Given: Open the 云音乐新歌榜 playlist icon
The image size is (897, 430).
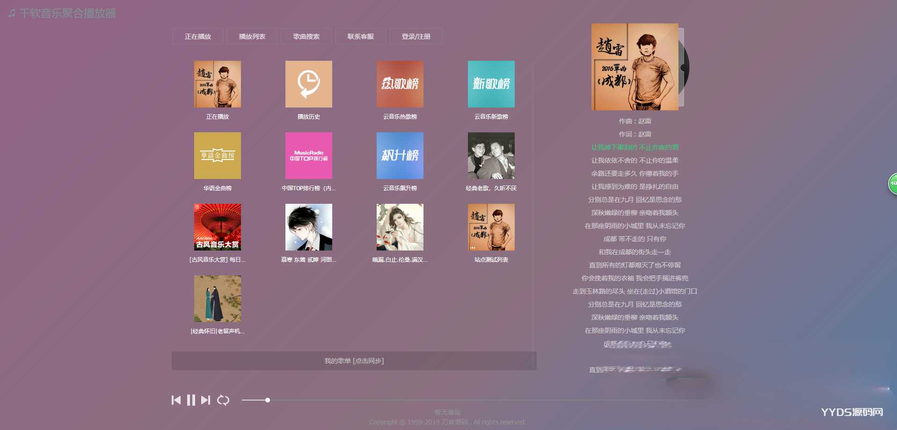Looking at the screenshot, I should (491, 84).
